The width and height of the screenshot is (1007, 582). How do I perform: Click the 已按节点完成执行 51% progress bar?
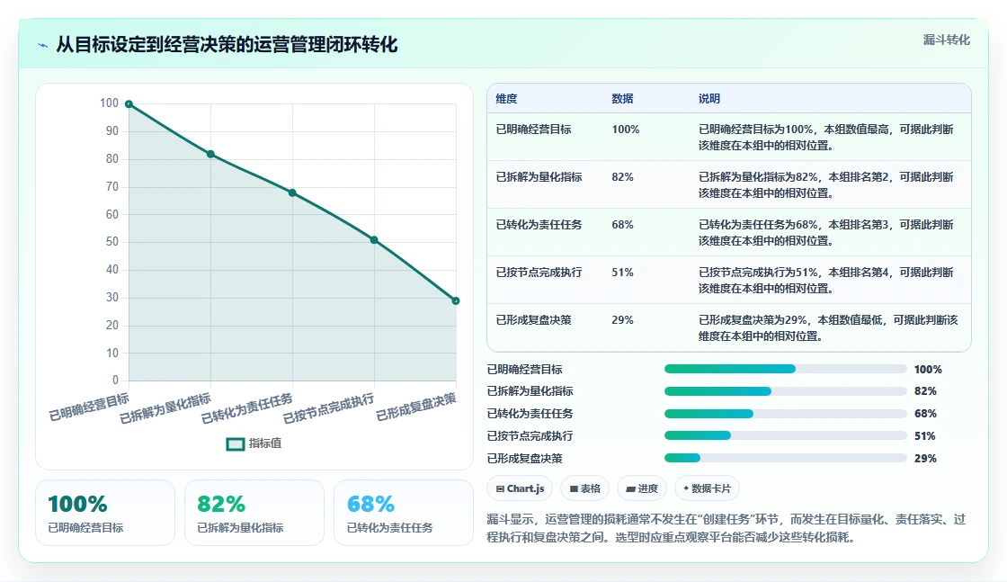786,435
